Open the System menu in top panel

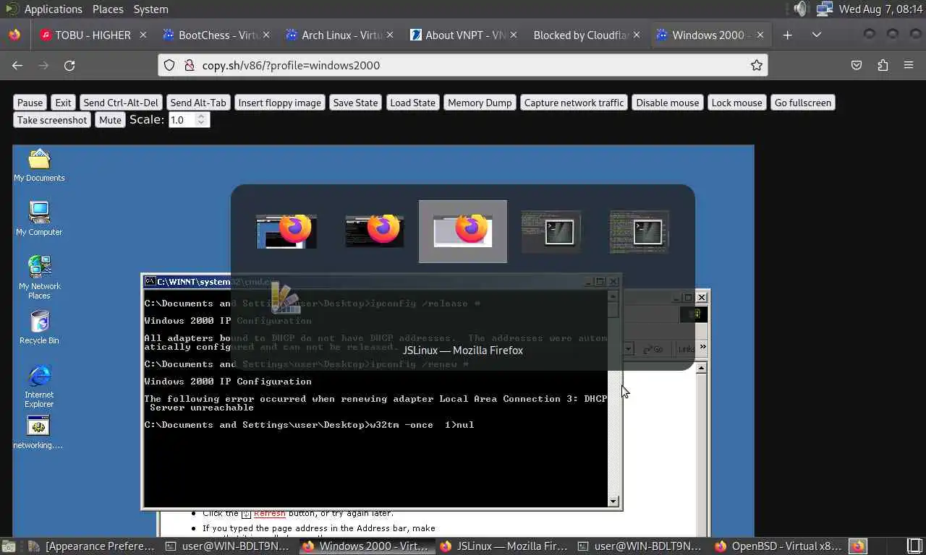(150, 9)
